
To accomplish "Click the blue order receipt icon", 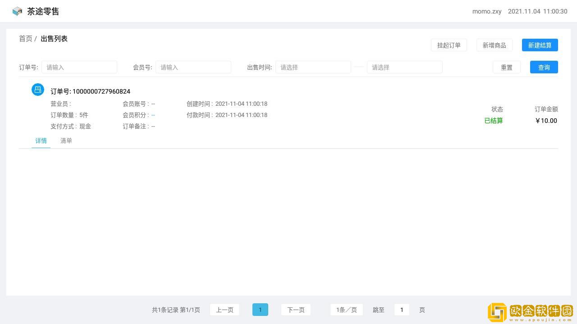I will tap(38, 90).
